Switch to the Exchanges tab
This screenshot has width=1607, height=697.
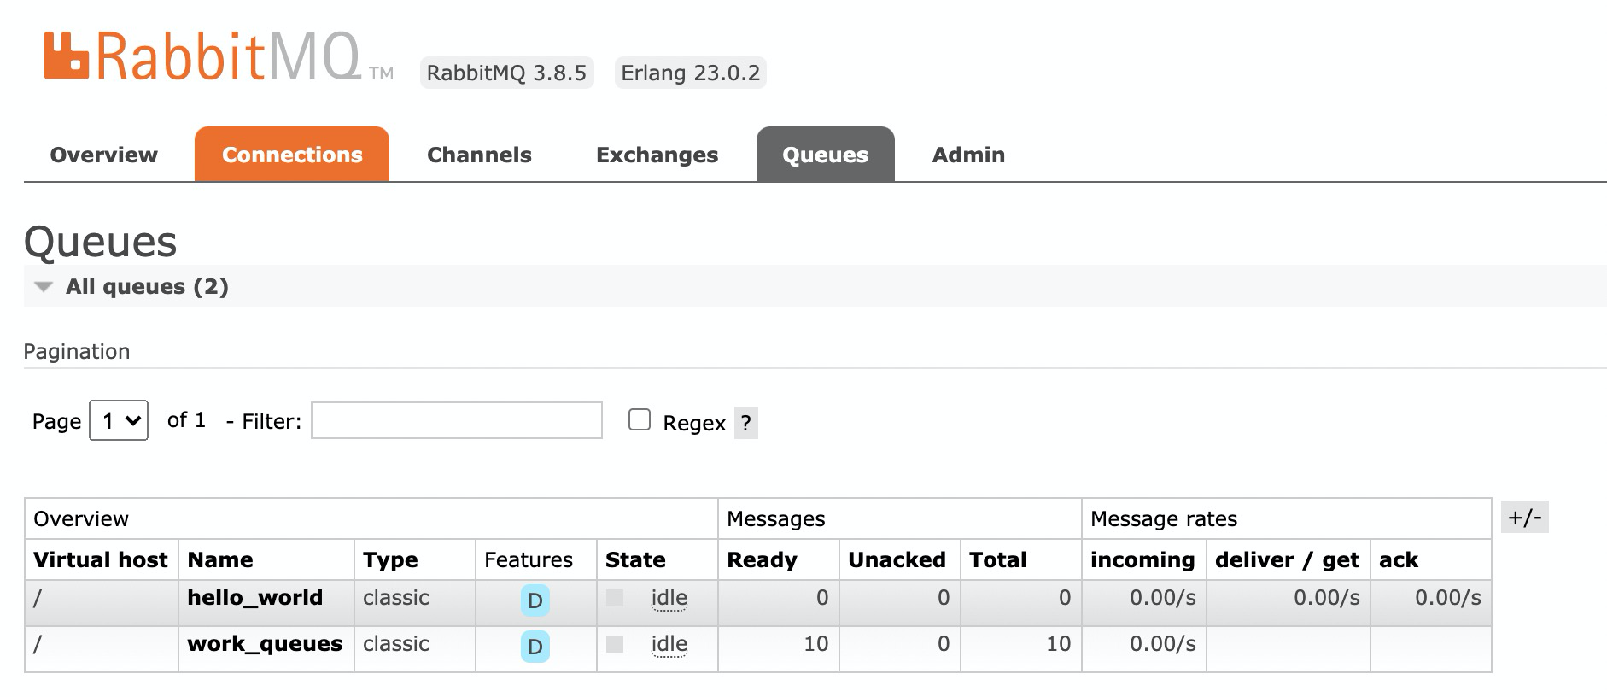click(x=657, y=155)
